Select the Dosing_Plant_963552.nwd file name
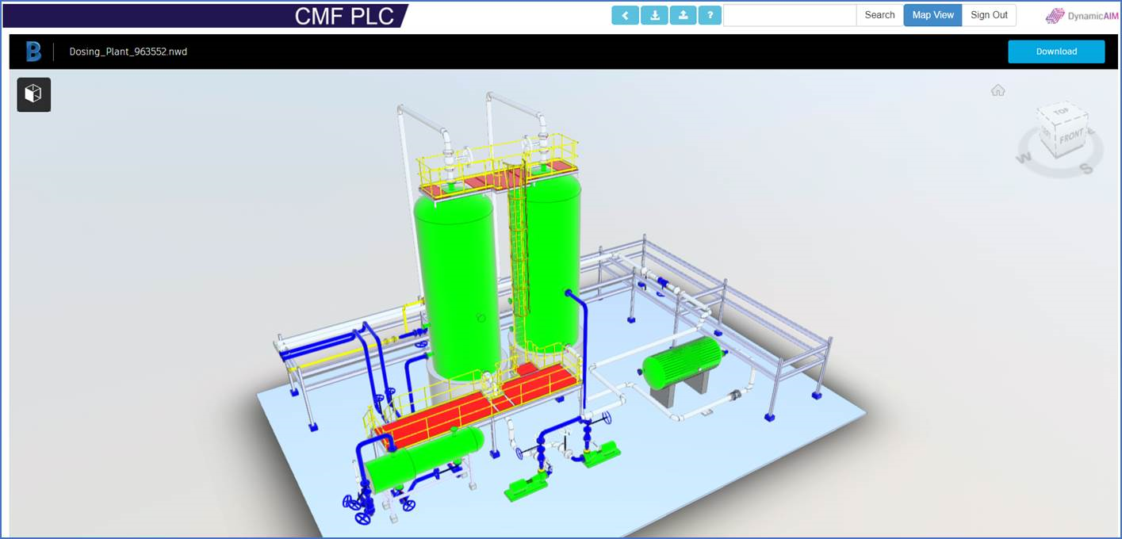The height and width of the screenshot is (539, 1122). [x=128, y=52]
